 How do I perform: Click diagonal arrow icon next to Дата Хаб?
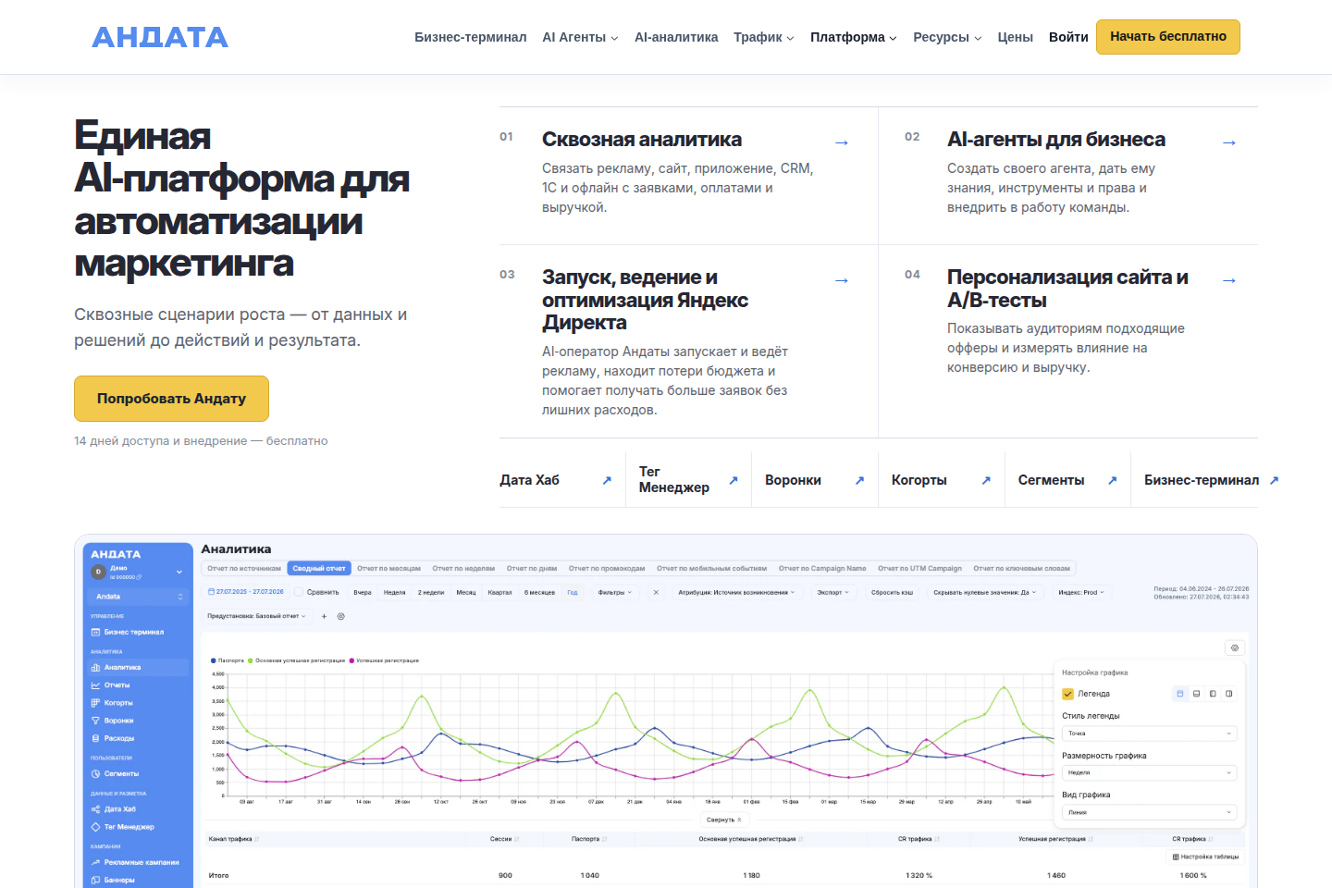(x=607, y=480)
